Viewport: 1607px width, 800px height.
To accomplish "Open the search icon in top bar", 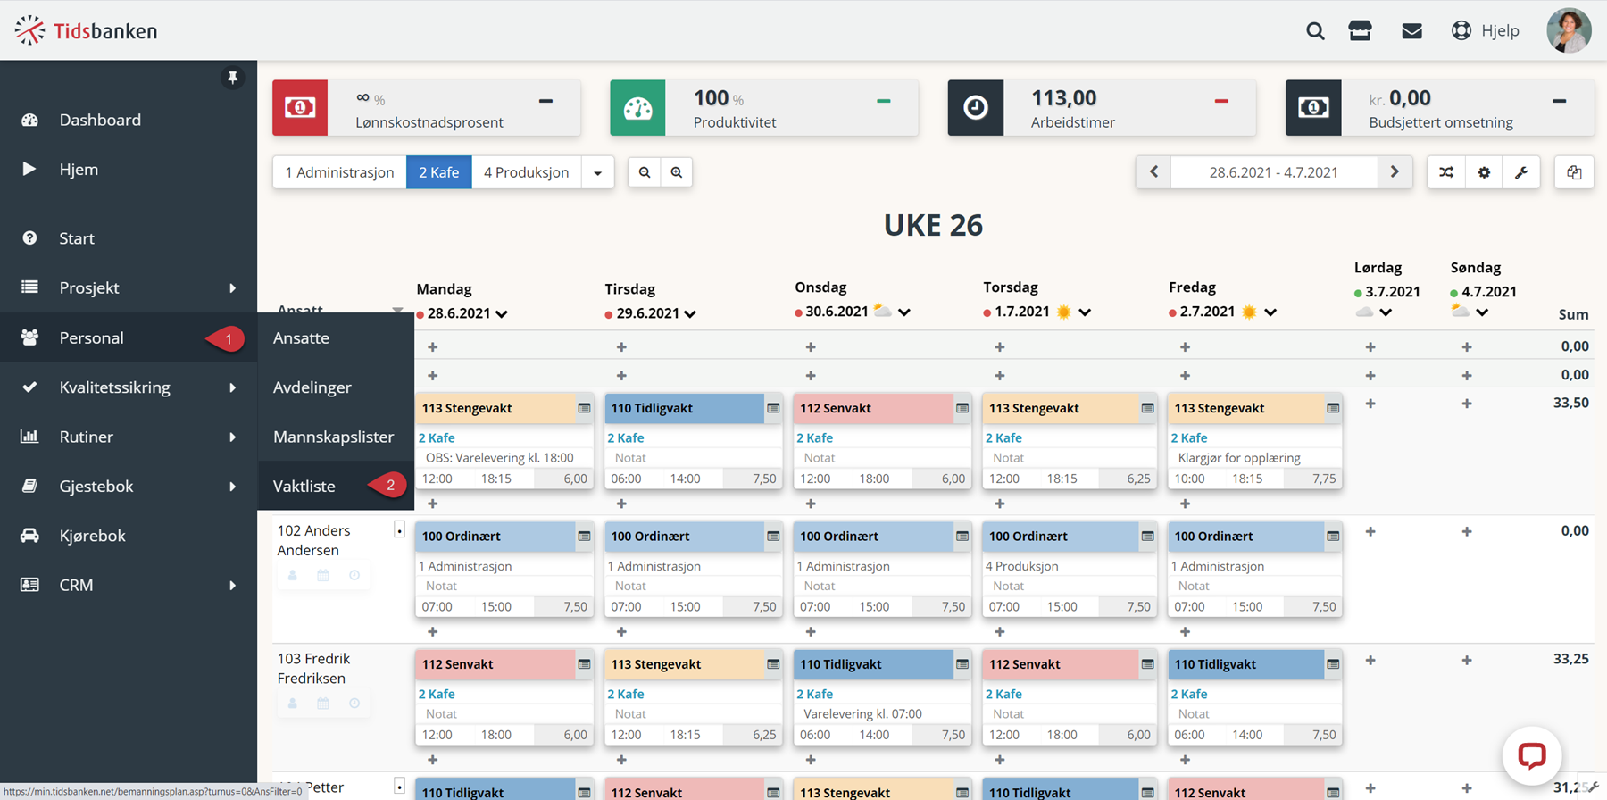I will pos(1315,31).
